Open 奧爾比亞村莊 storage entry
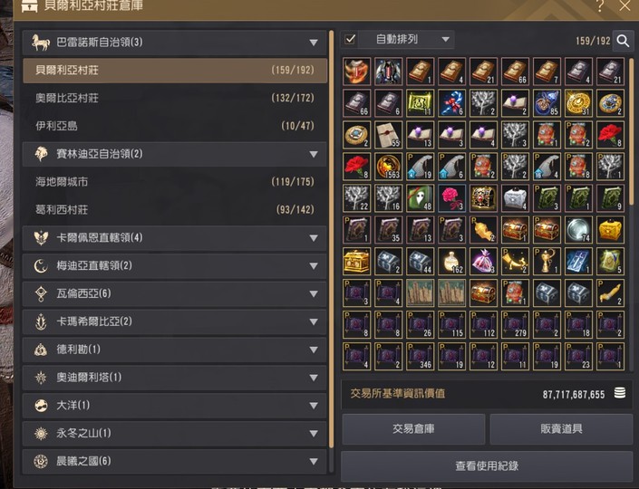Image resolution: width=639 pixels, height=489 pixels. [175, 98]
